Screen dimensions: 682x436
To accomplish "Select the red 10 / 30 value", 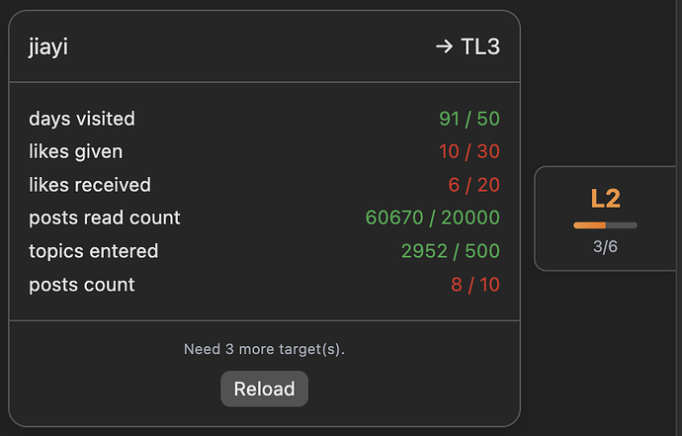I will [469, 151].
